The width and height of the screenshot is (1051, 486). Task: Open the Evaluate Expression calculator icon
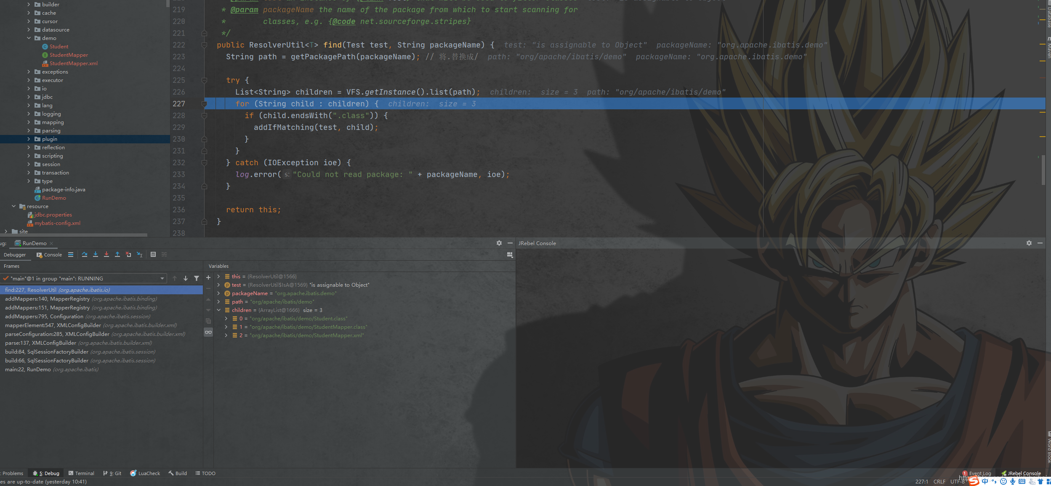153,254
